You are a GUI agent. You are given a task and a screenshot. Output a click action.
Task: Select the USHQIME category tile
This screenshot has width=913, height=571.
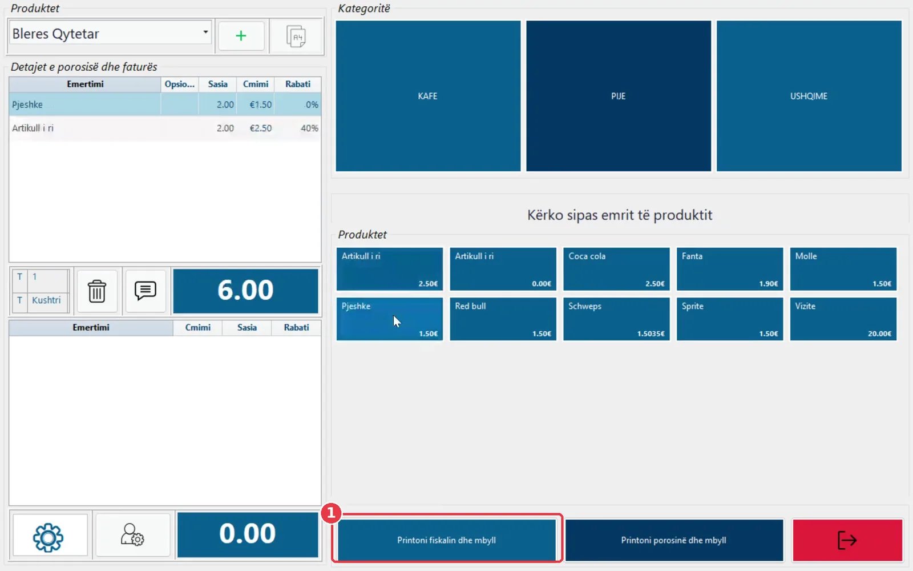click(x=809, y=96)
